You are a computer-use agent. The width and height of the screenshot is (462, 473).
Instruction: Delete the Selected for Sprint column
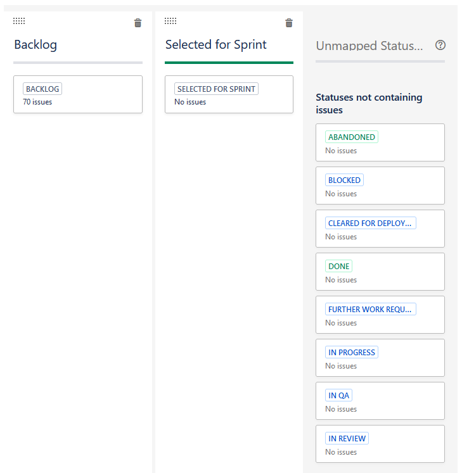pyautogui.click(x=289, y=23)
